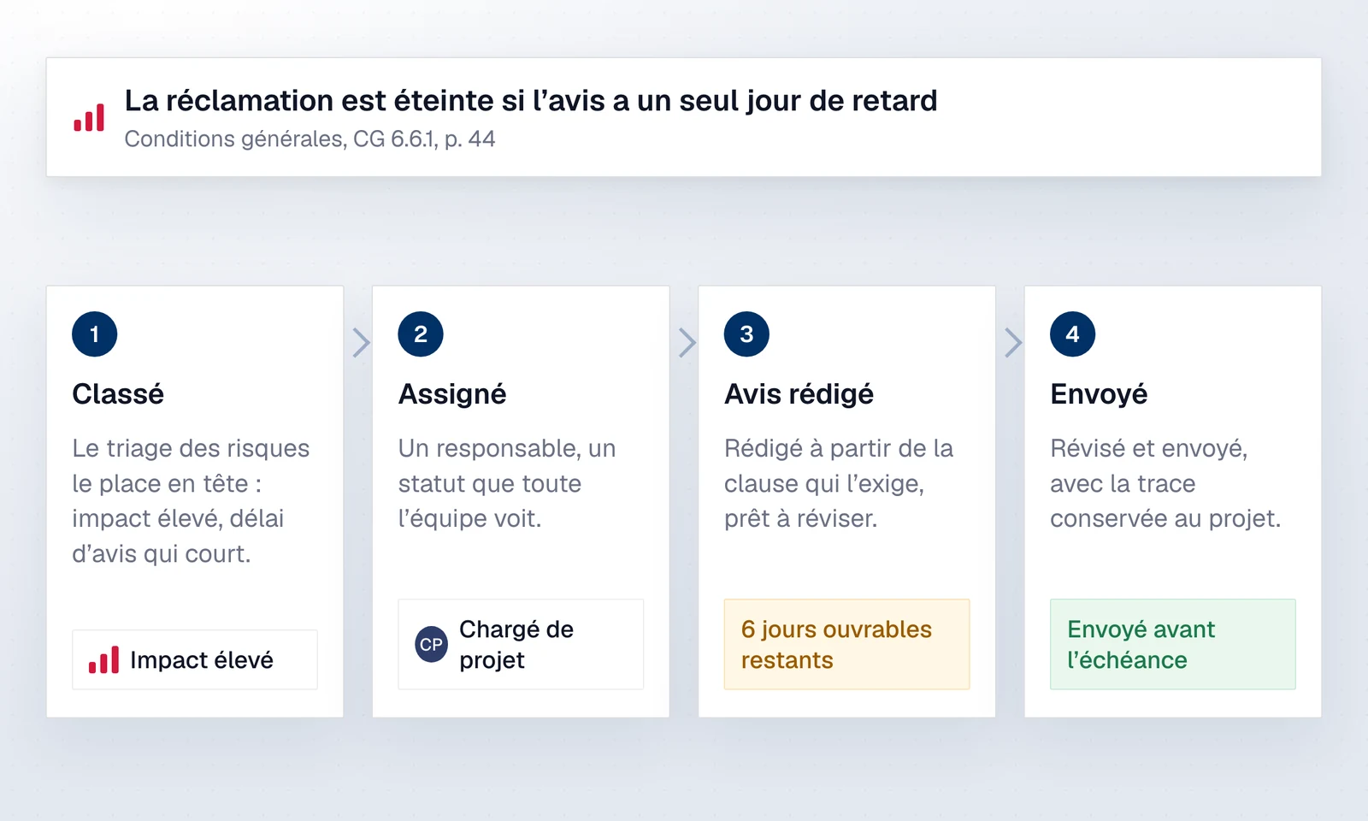Click the chevron between Assigné and Avis rédigé

(687, 342)
